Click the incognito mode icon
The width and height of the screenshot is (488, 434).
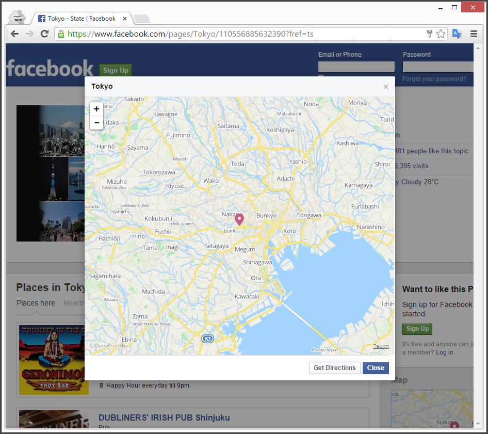click(x=17, y=18)
